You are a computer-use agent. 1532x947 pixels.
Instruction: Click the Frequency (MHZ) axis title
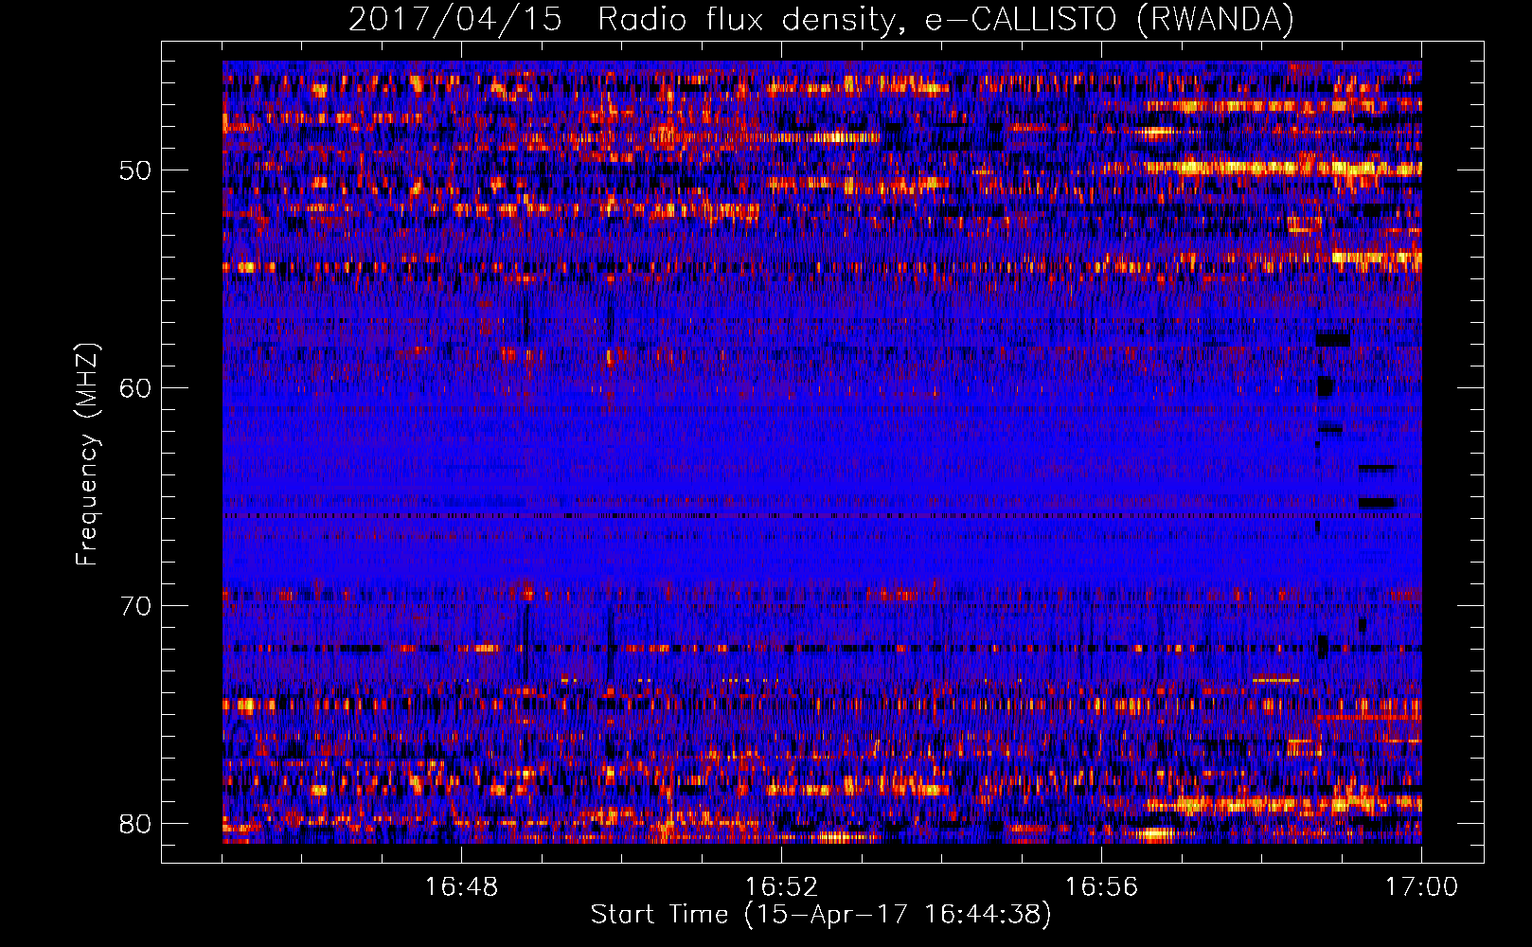(87, 455)
